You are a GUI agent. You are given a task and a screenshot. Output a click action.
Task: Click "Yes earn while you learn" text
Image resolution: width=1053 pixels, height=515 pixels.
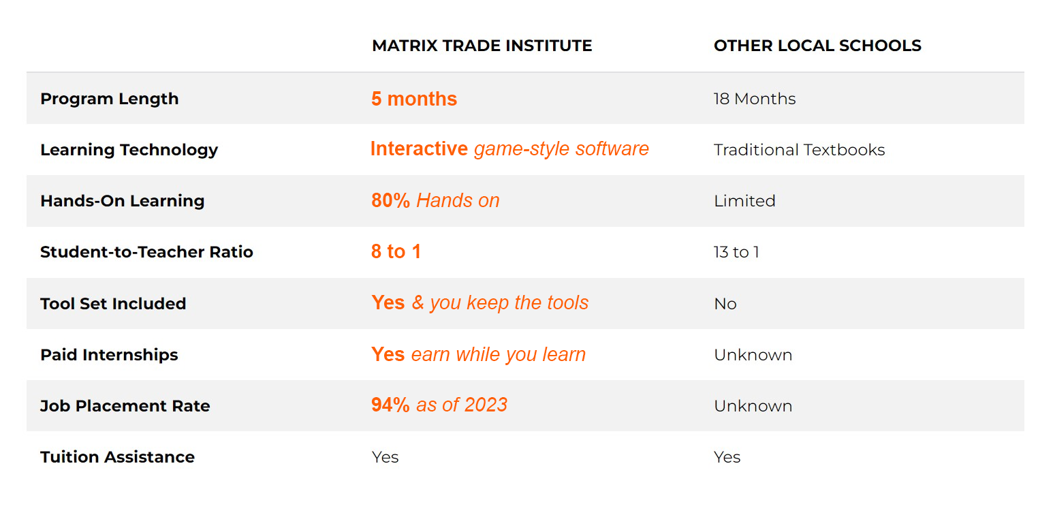point(478,354)
